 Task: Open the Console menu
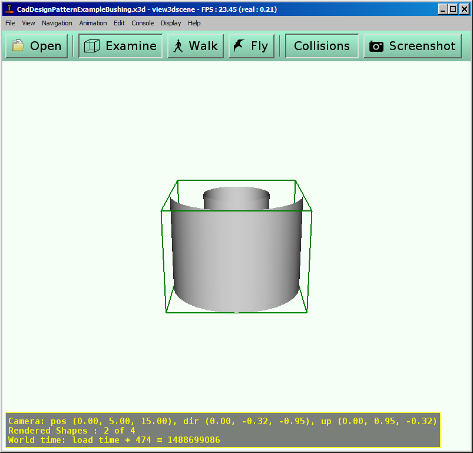click(143, 23)
